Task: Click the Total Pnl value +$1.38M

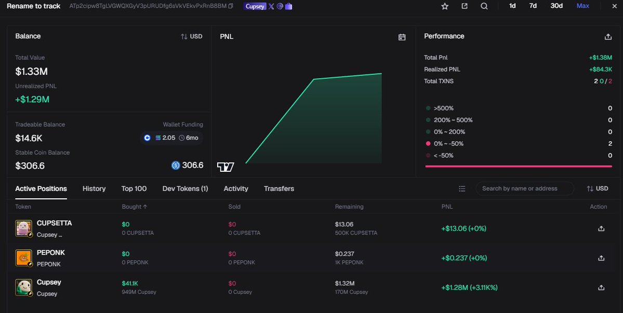Action: 600,58
